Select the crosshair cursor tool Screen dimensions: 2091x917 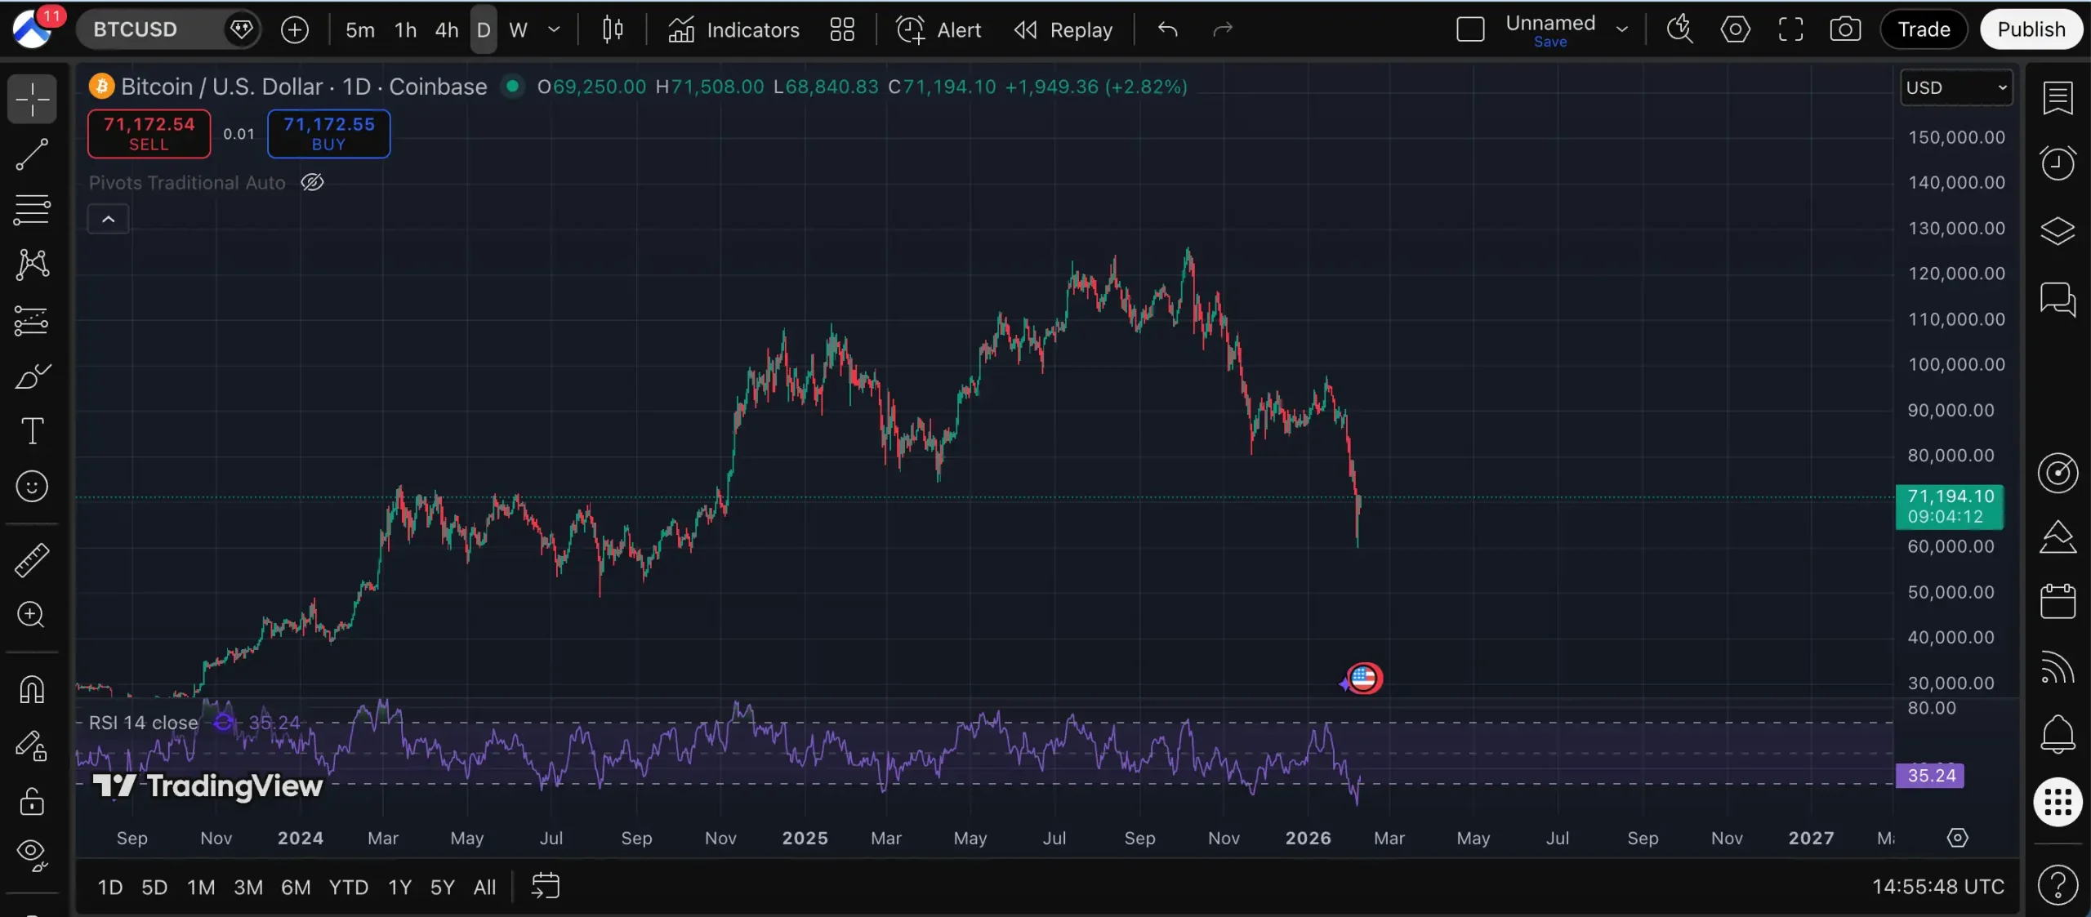click(x=32, y=100)
